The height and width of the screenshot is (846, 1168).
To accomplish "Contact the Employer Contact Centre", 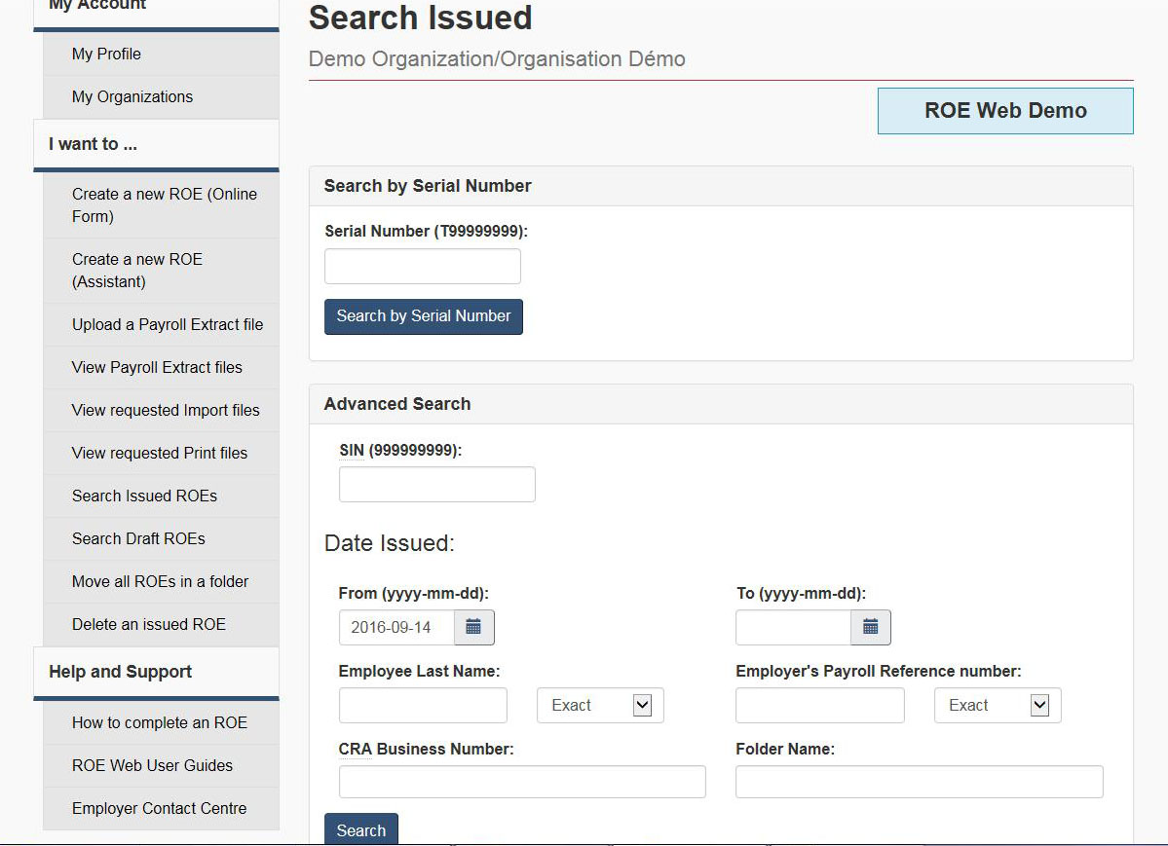I will [x=160, y=808].
